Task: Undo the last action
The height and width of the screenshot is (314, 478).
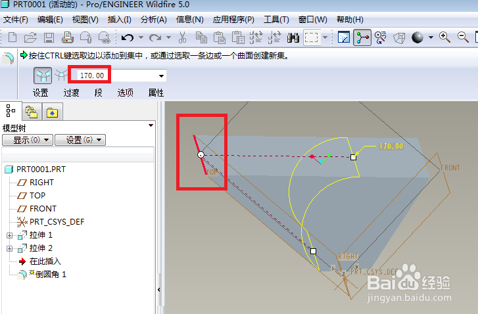Action: pos(128,37)
